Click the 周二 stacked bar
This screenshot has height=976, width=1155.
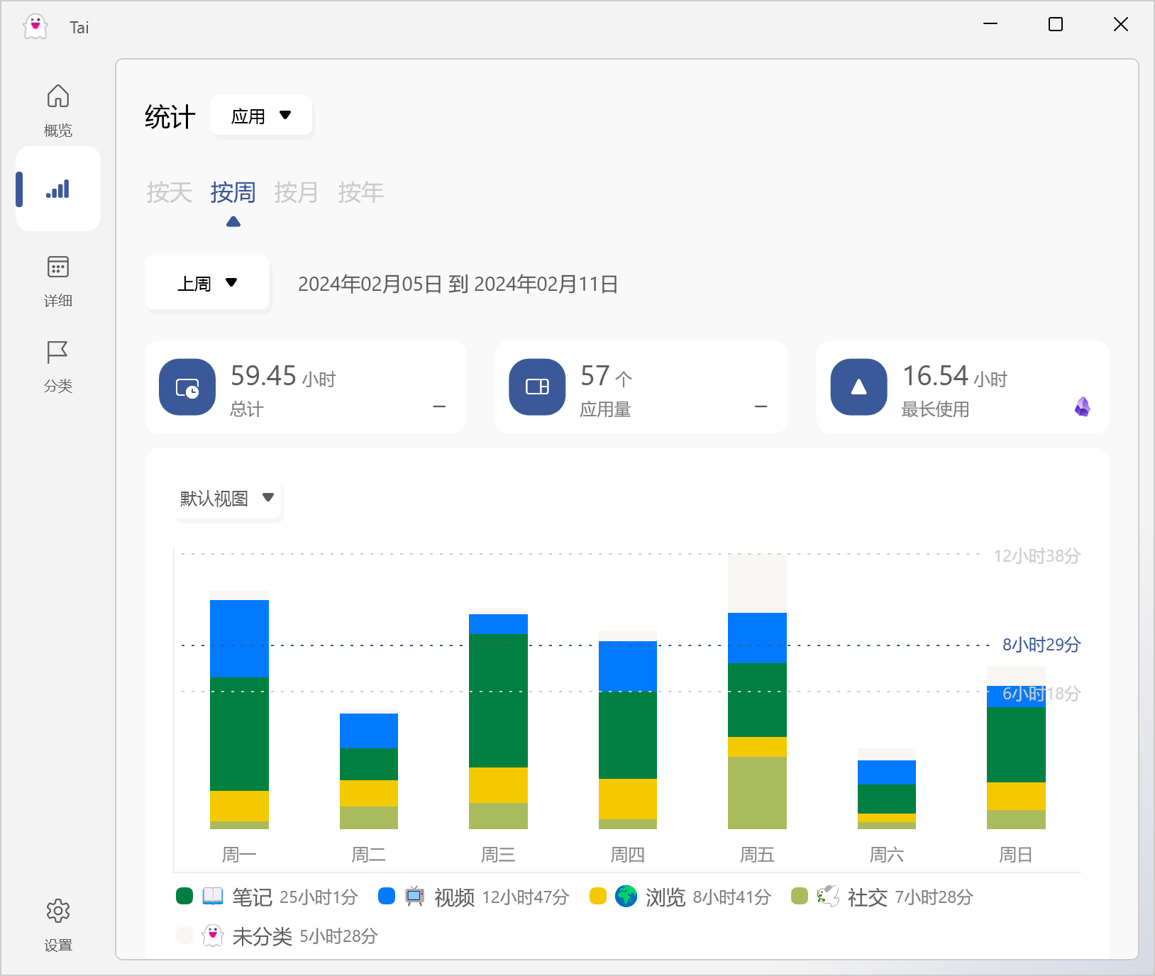(369, 771)
